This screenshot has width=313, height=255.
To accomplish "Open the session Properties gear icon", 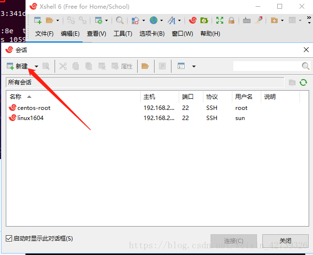I will [99, 20].
